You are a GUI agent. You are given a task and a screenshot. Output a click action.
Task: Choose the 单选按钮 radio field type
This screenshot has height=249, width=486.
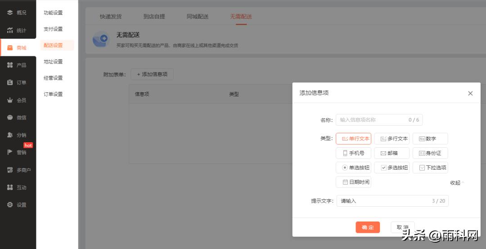[x=353, y=168]
